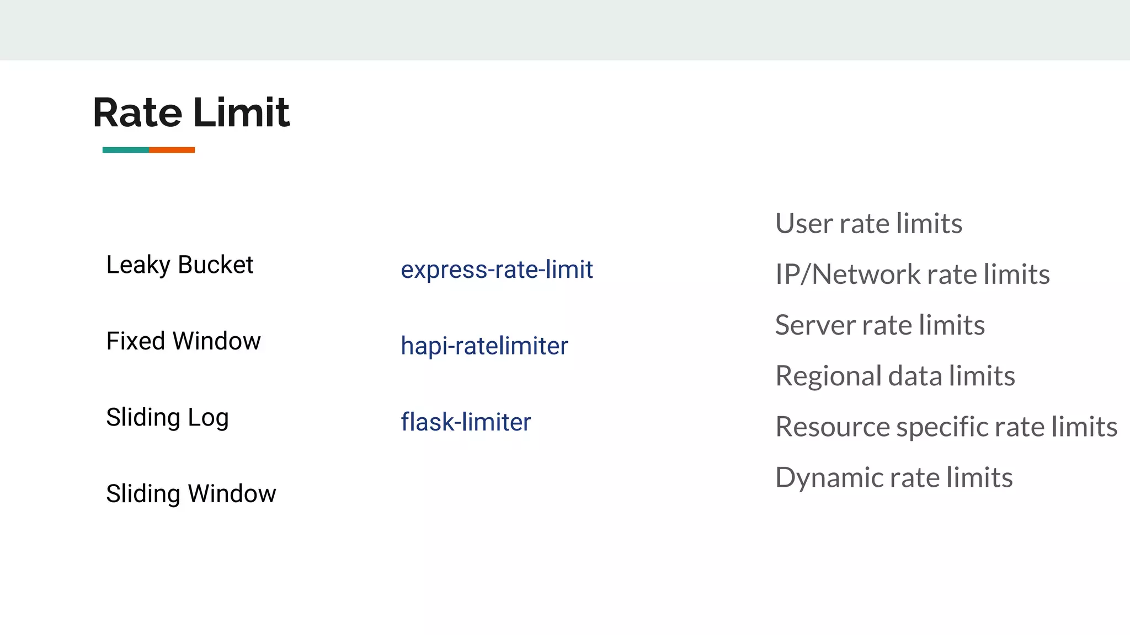
Task: Click the word Bucket in the list
Action: [216, 265]
